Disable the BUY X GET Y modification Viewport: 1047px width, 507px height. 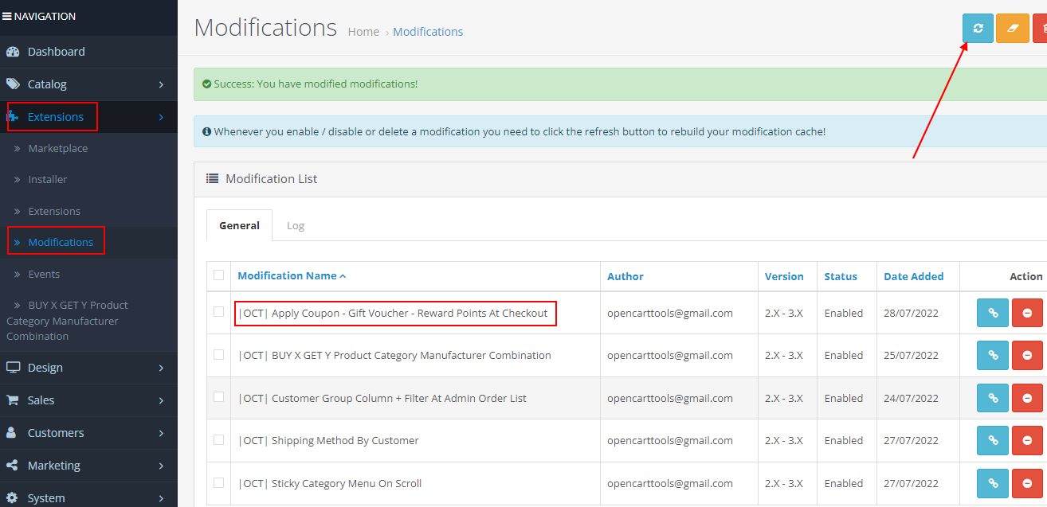point(1027,355)
